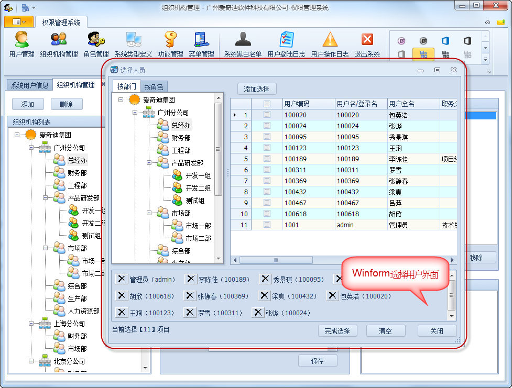Screen dimensions: 512x388
Task: Collapse 广州分公司 in dialog tree
Action: (135, 112)
